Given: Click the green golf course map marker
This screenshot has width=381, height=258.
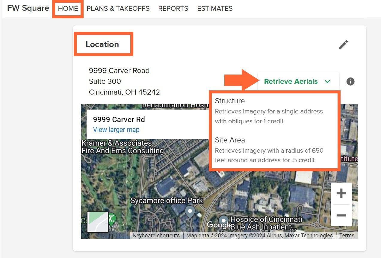Looking at the screenshot, I should click(x=112, y=219).
